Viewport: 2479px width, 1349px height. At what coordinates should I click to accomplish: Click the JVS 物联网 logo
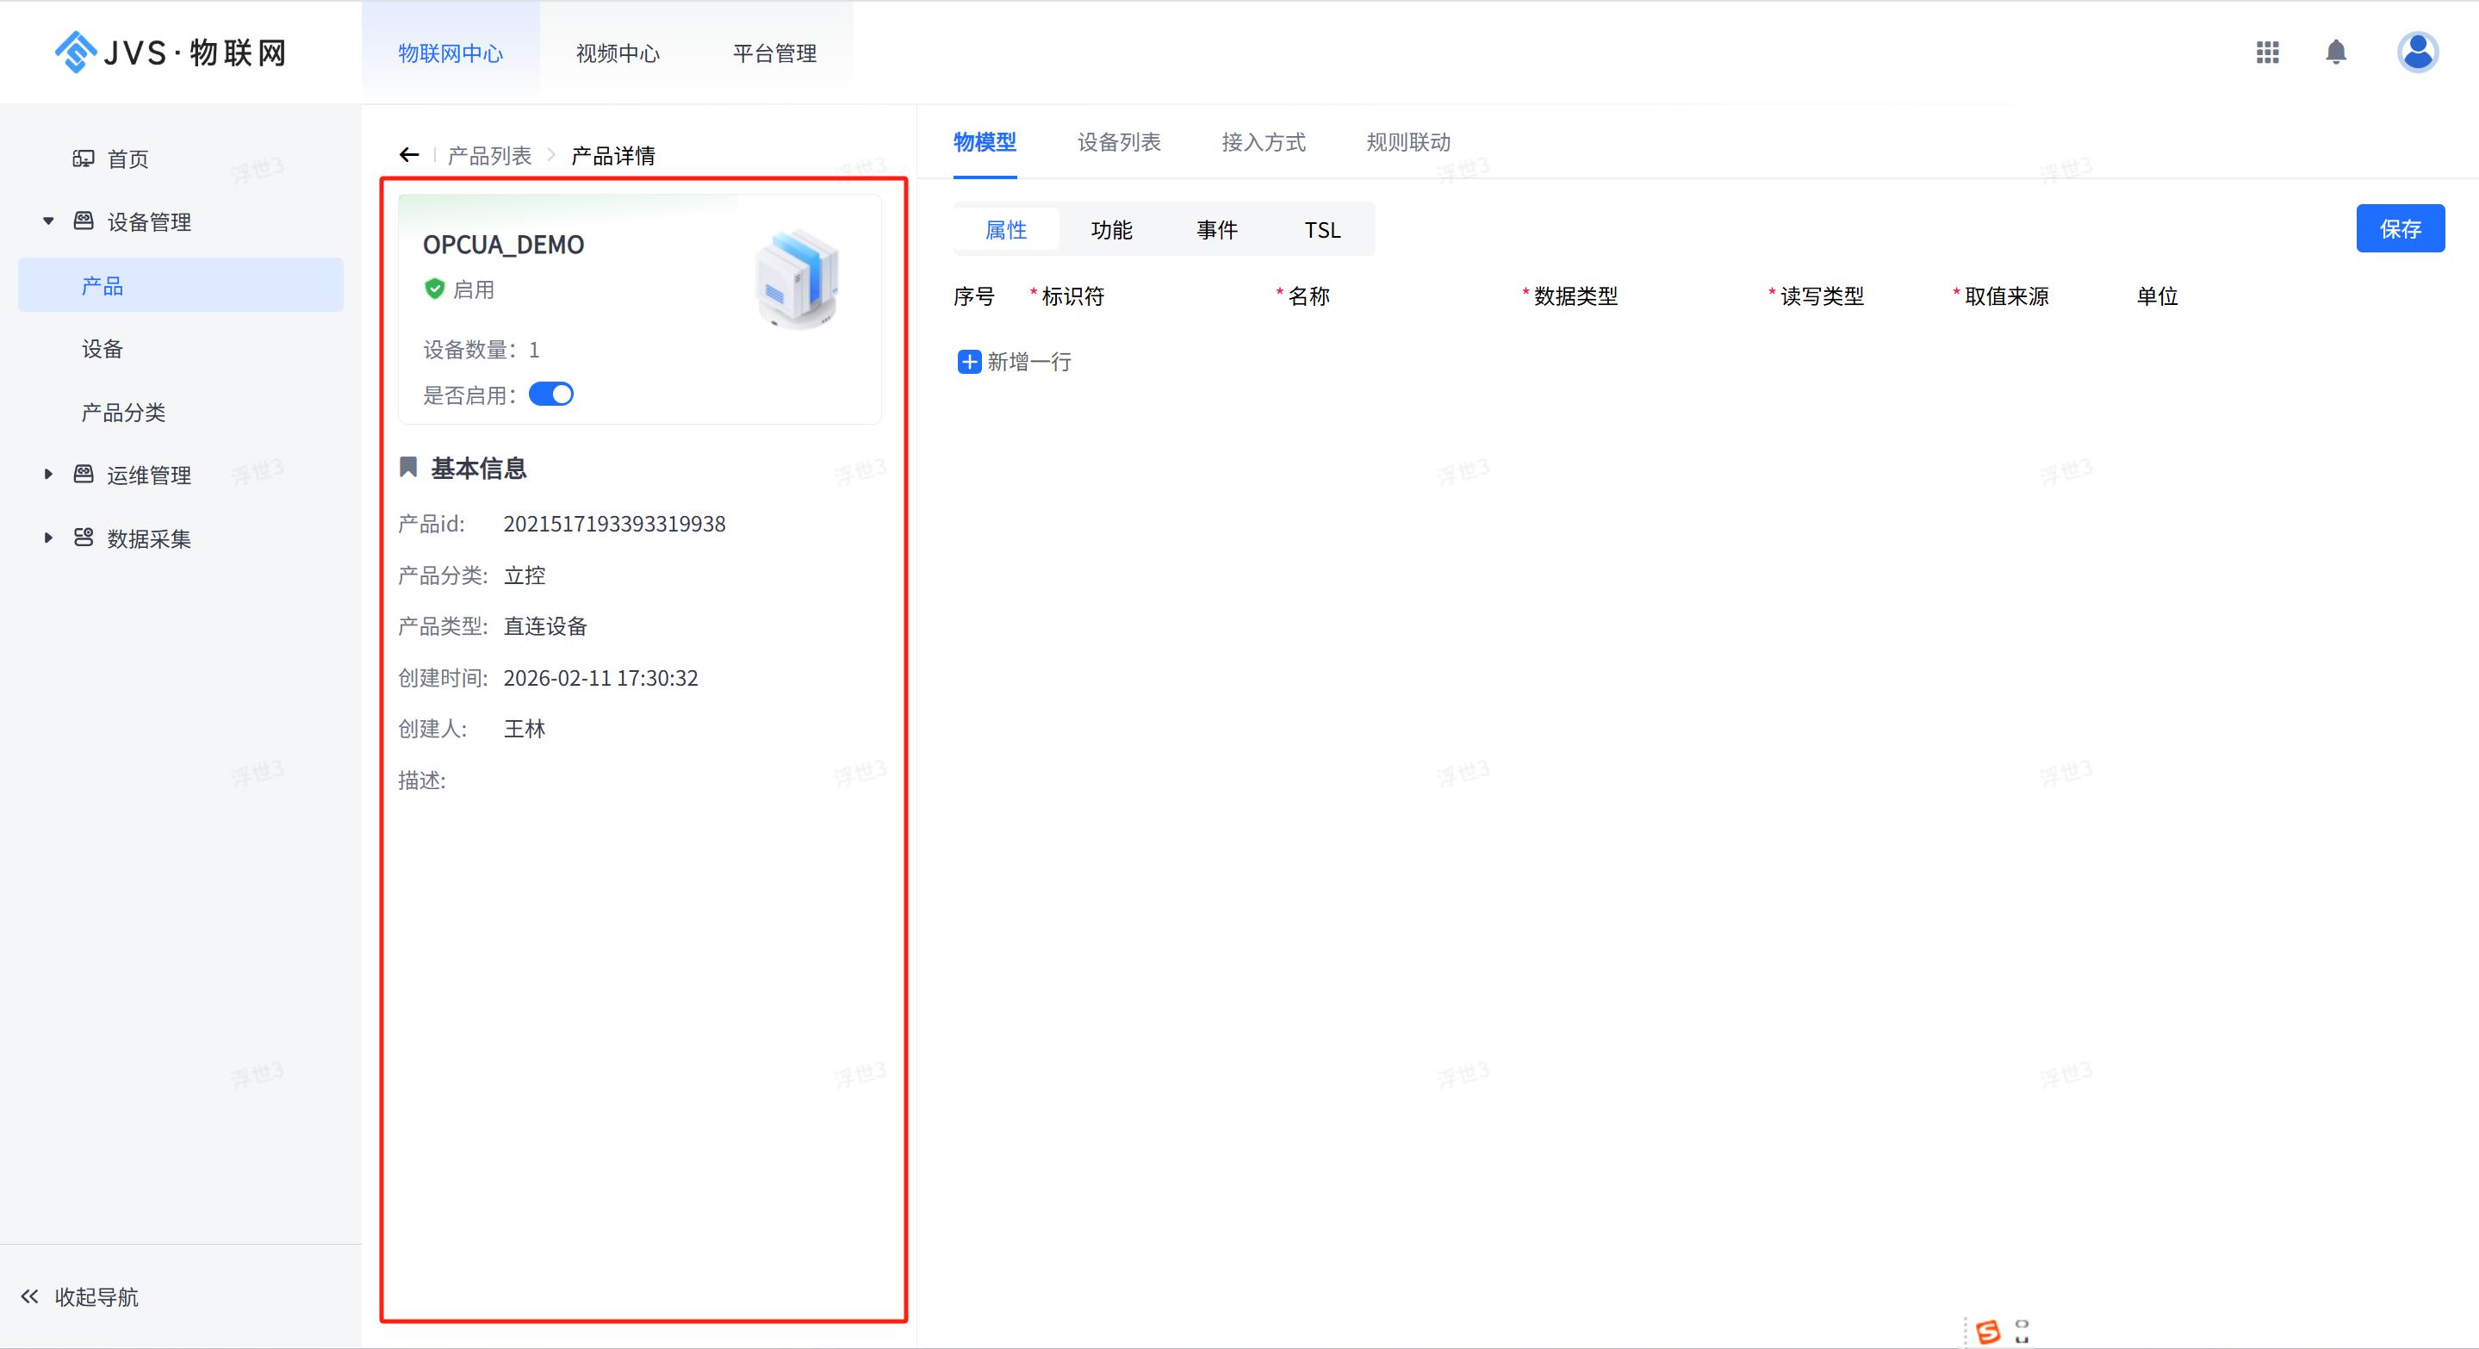[x=171, y=52]
